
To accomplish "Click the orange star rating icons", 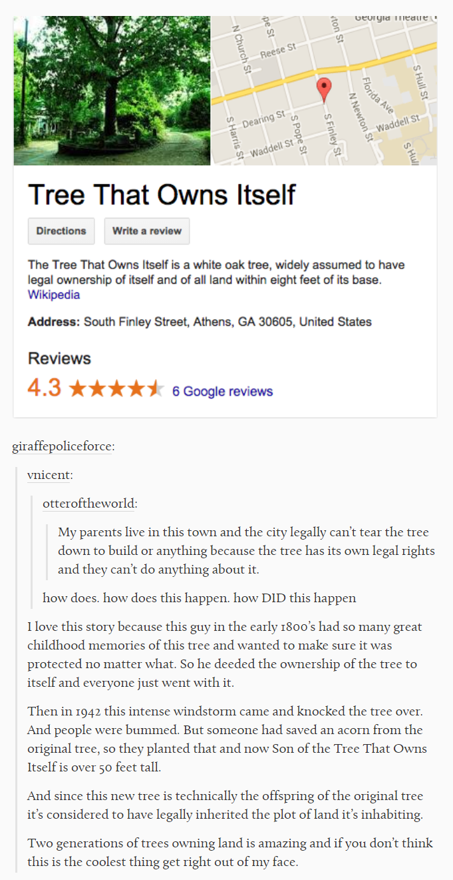I will pyautogui.click(x=116, y=388).
